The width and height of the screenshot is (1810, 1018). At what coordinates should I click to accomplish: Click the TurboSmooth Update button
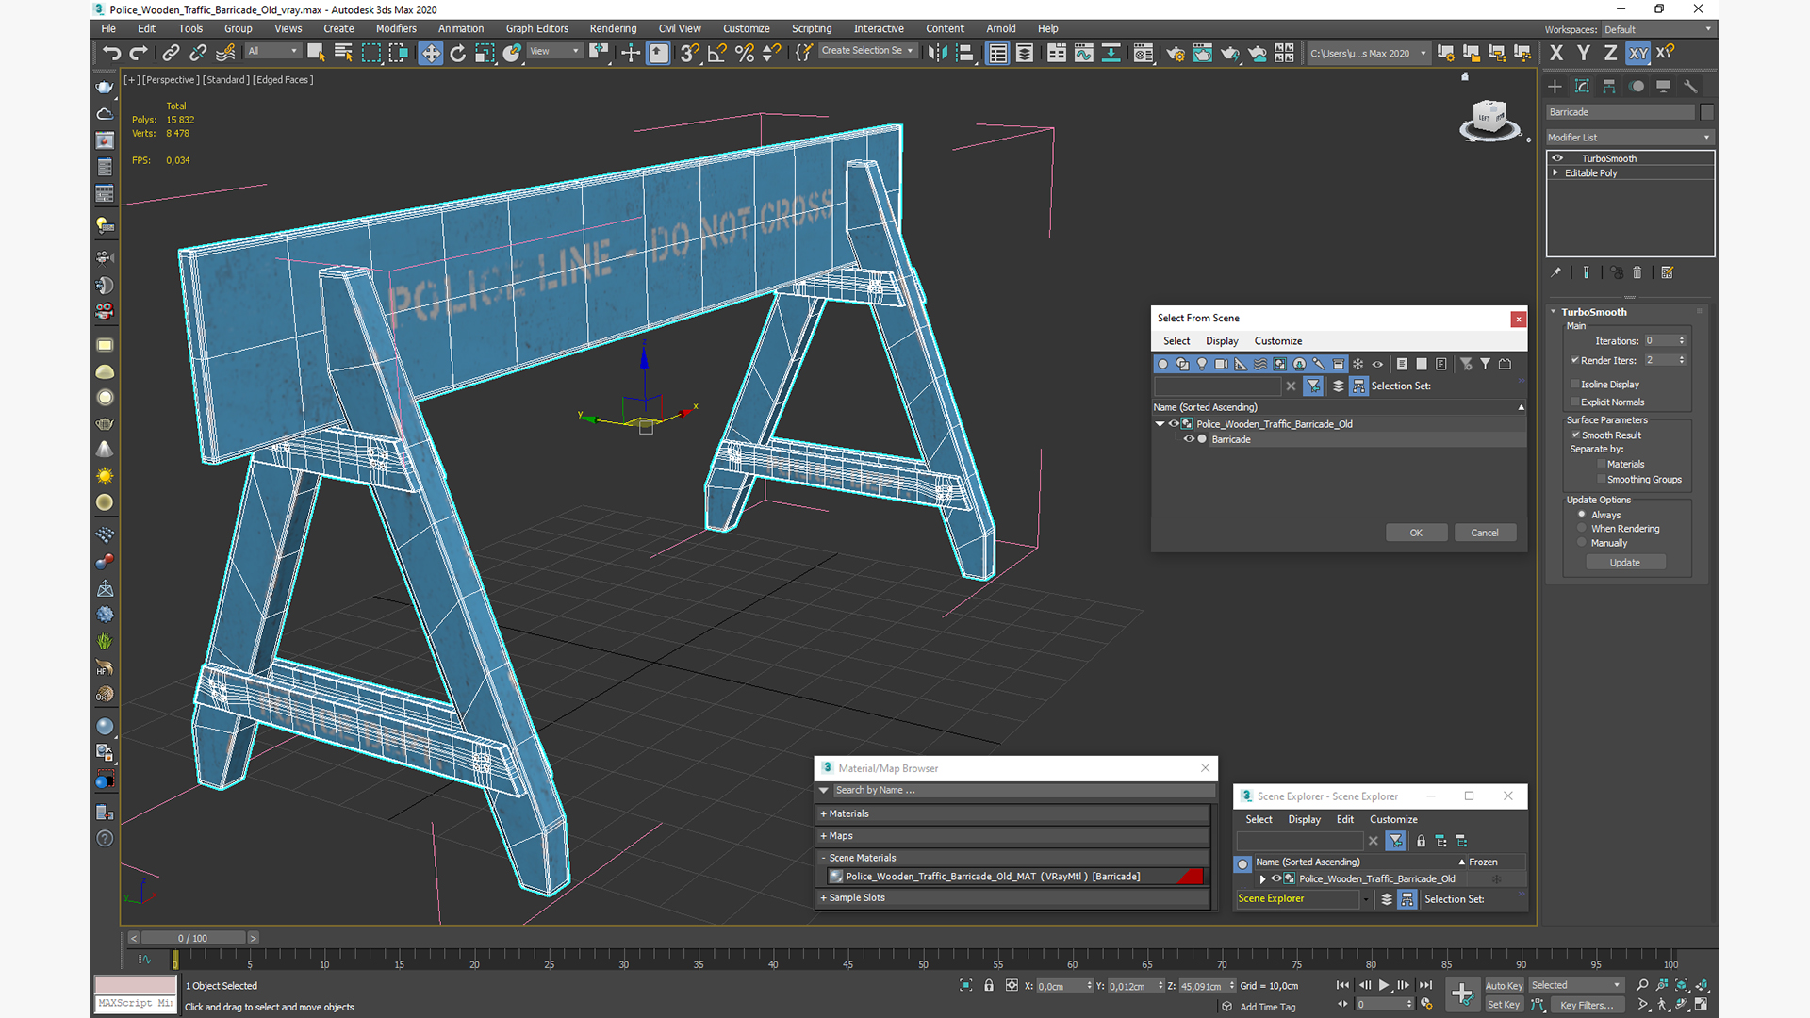(x=1624, y=562)
